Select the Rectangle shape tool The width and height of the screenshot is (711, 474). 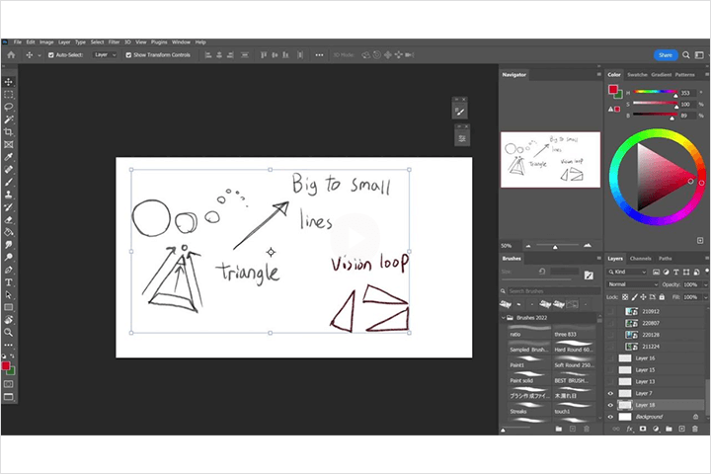(9, 307)
